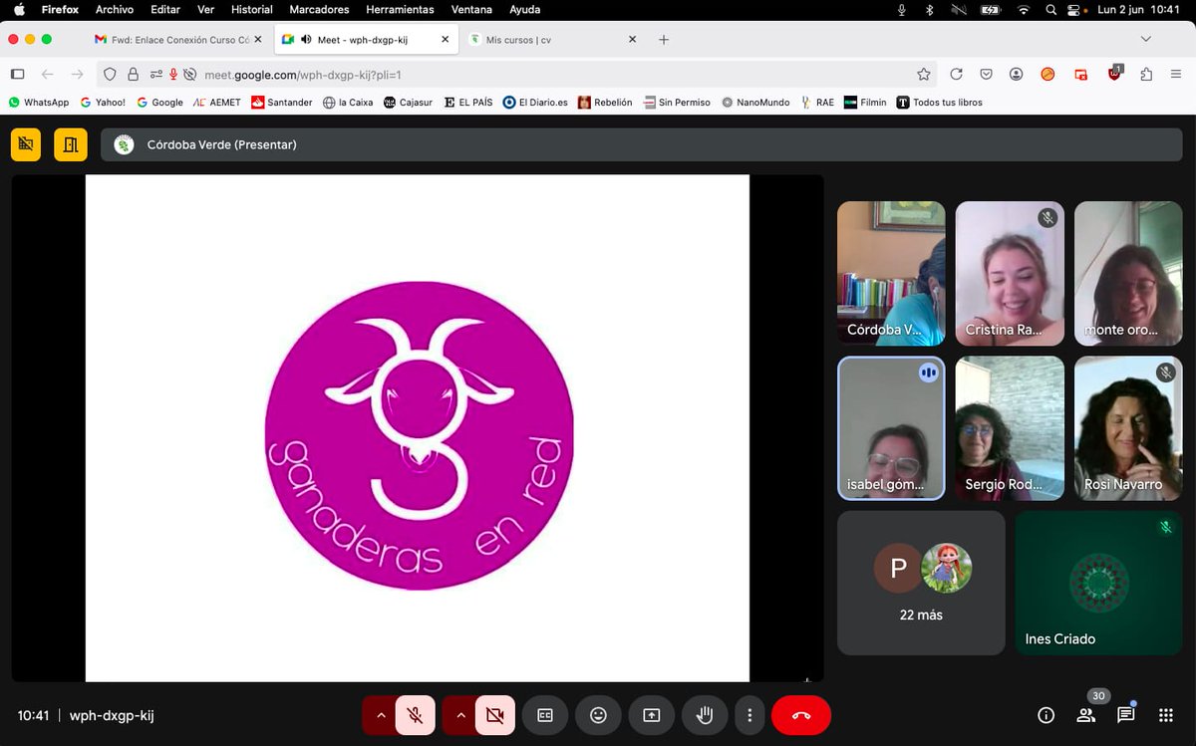Open a new browser tab

(x=664, y=39)
